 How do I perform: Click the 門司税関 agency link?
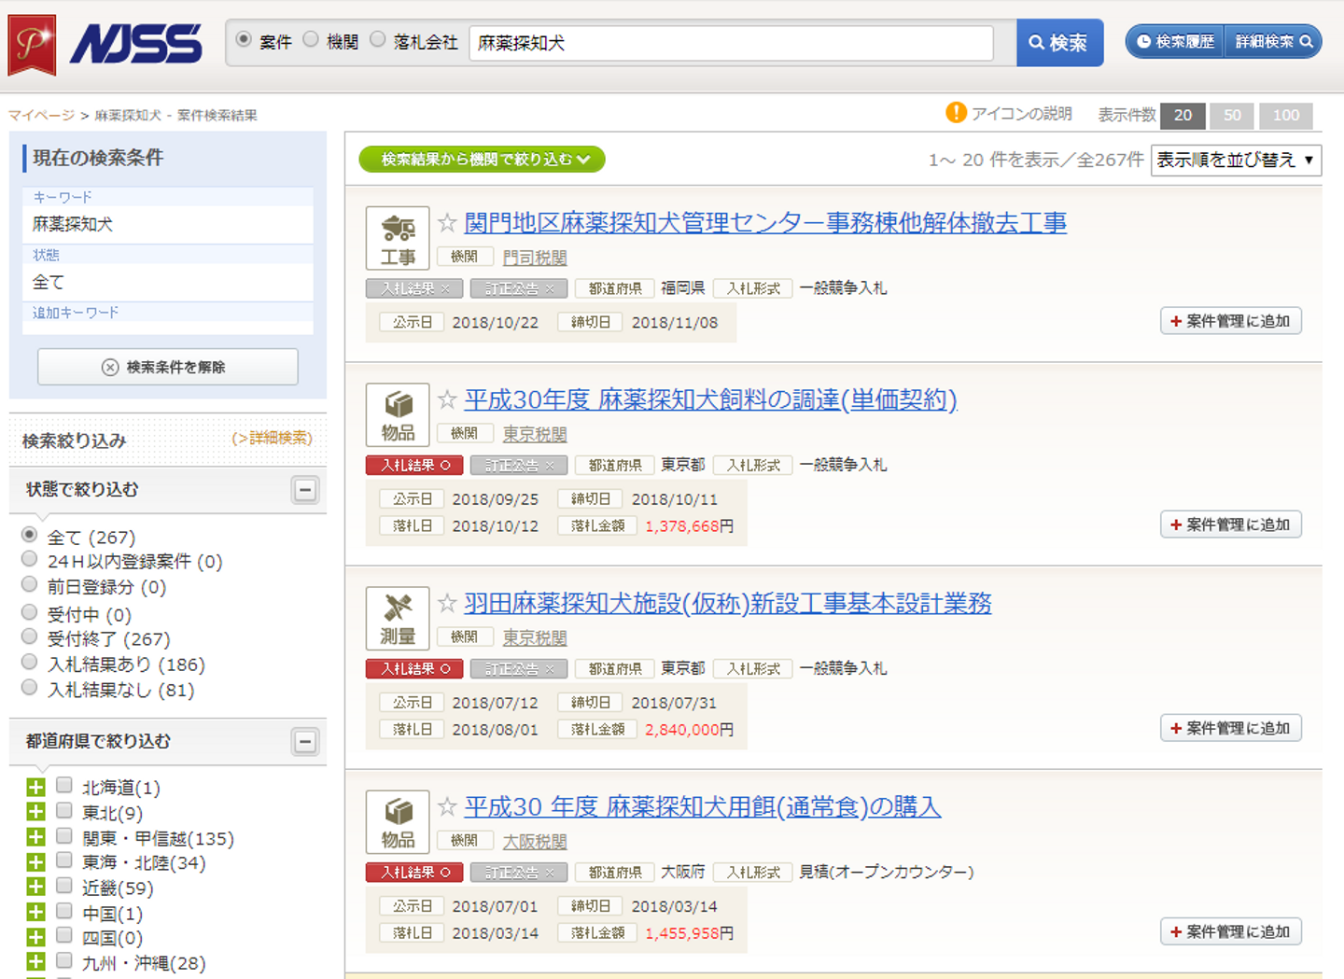pos(535,258)
